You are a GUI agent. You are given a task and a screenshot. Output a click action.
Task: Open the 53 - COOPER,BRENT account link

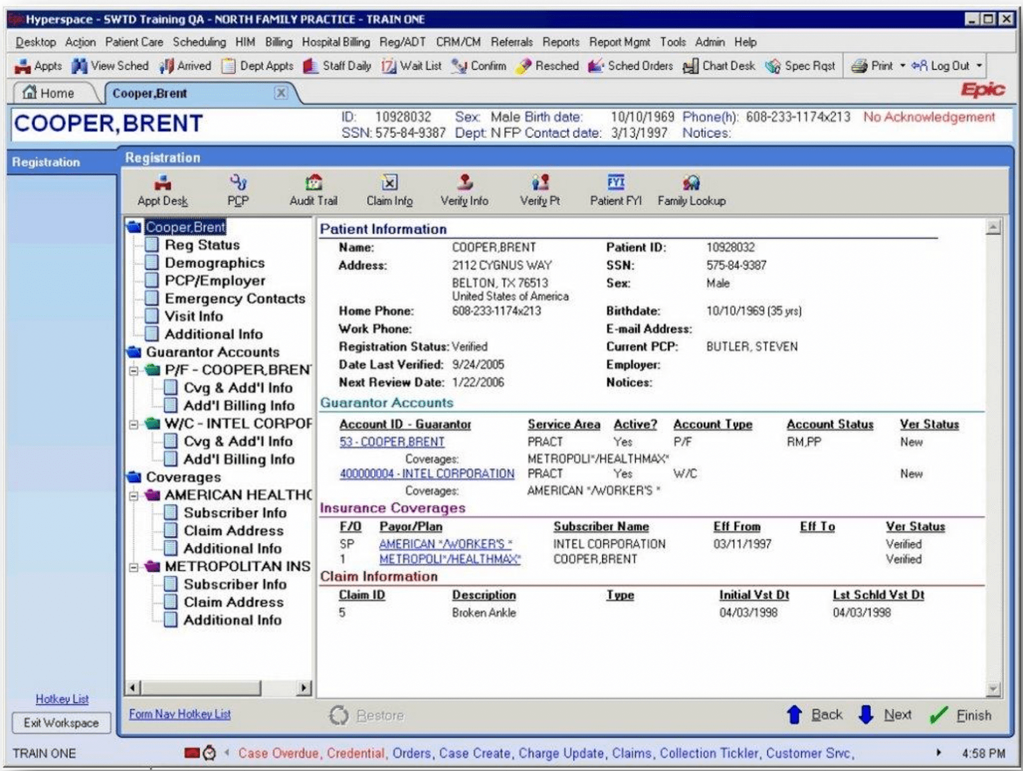click(392, 442)
